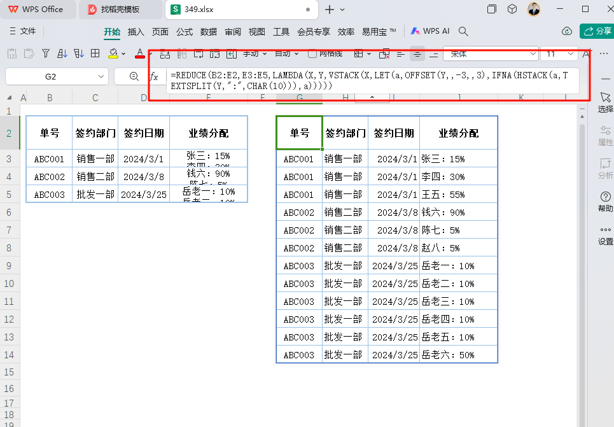
Task: Toggle the filter funnel icon
Action: click(x=46, y=53)
